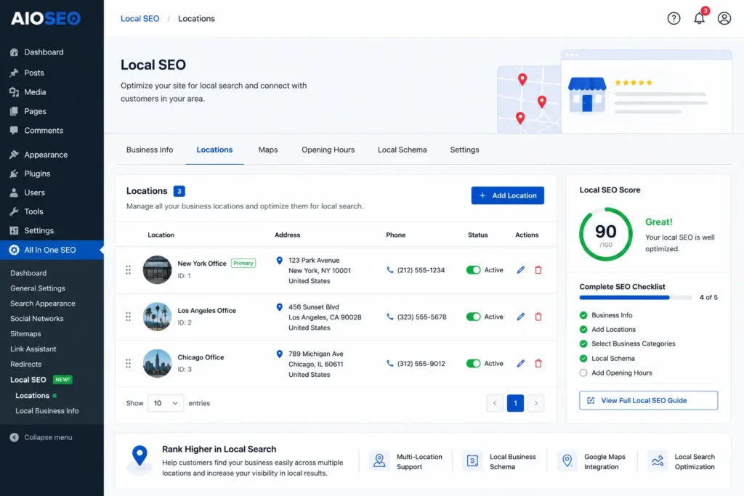Click the Local Search Optimization icon
Viewport: 744px width, 496px height.
pos(658,460)
